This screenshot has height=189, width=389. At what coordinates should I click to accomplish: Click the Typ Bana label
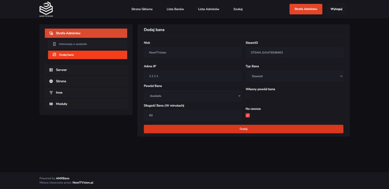(x=252, y=66)
